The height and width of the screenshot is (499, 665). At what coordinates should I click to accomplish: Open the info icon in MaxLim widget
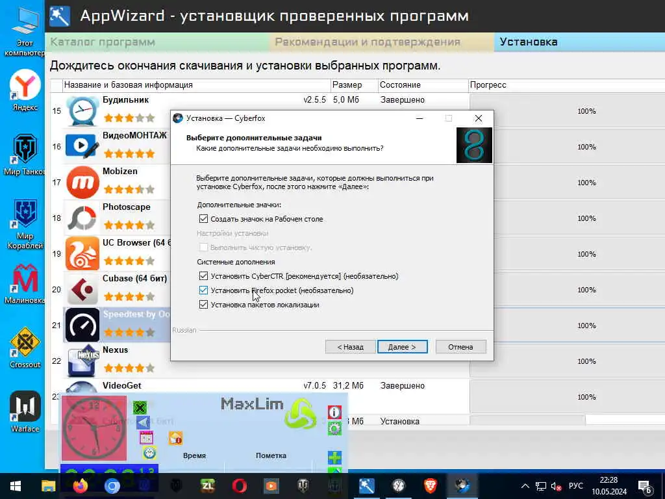[x=334, y=412]
